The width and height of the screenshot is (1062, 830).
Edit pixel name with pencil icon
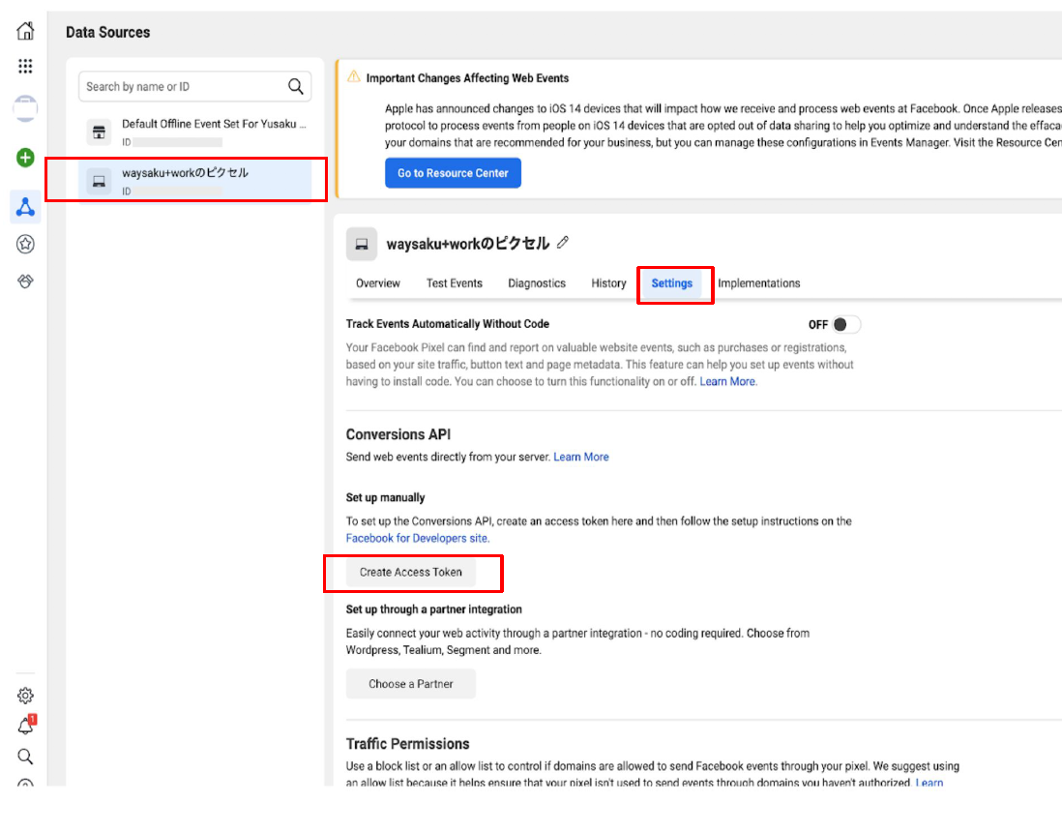[x=563, y=243]
